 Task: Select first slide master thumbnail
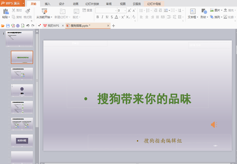pyautogui.click(x=19, y=39)
